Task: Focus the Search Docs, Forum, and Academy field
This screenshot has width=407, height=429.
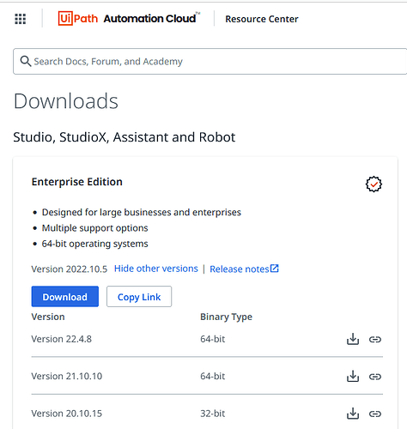Action: coord(210,61)
